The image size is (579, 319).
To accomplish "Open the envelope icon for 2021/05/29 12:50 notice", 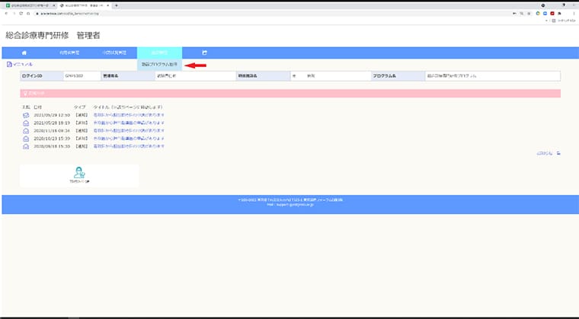I will point(26,115).
